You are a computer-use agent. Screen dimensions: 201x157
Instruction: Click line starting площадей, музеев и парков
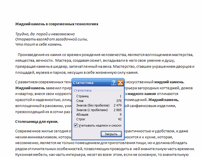click(x=77, y=73)
